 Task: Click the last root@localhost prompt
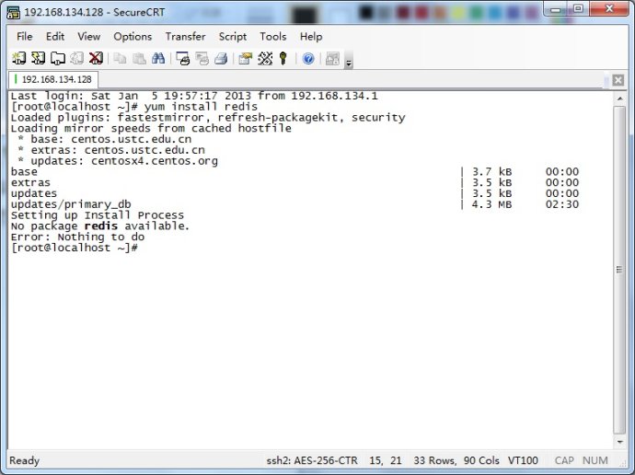click(75, 248)
